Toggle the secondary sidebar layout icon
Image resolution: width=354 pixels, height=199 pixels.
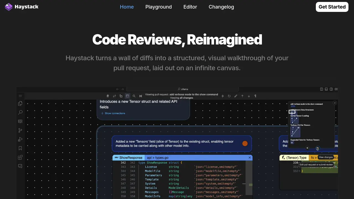(331, 89)
